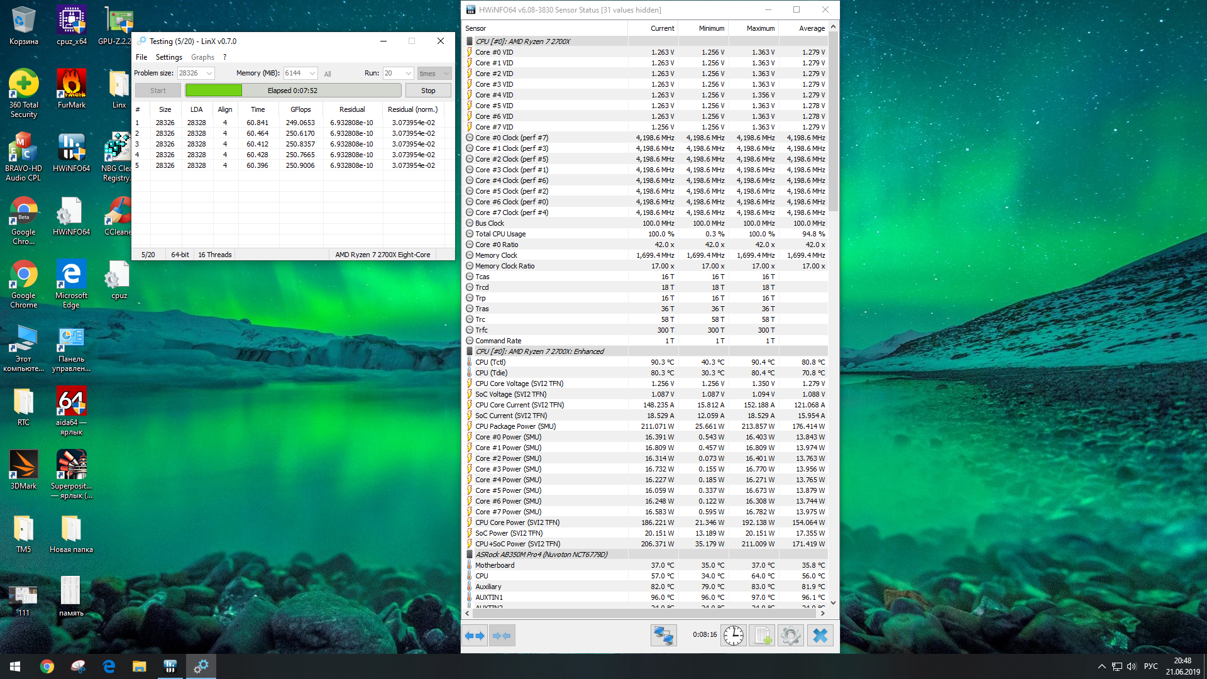
Task: Open the Google Chrome desktop shortcut
Action: pyautogui.click(x=24, y=284)
